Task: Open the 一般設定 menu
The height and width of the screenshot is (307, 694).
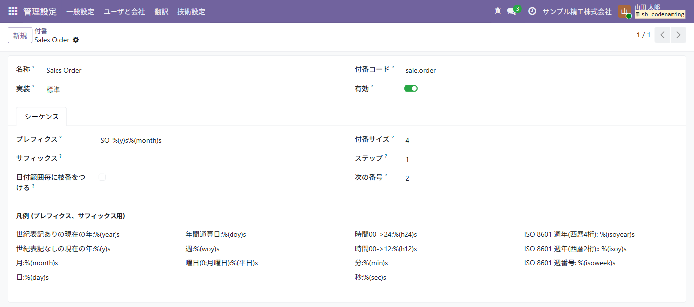Action: (80, 11)
